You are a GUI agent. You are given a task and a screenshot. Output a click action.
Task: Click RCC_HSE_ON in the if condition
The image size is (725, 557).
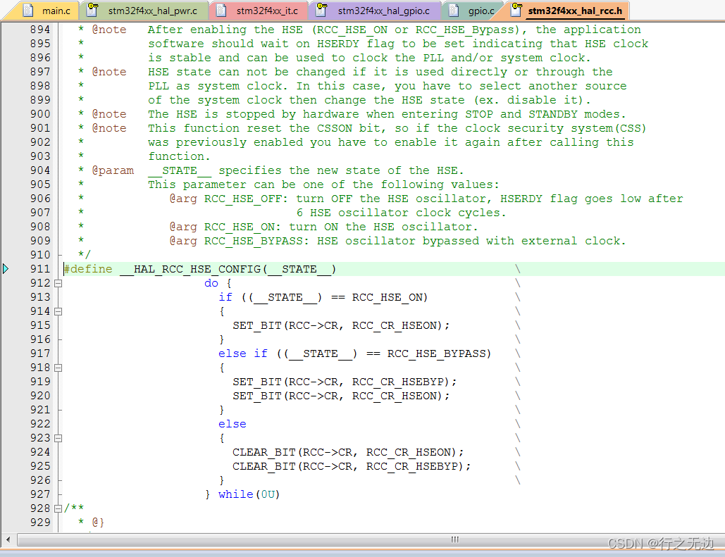pyautogui.click(x=388, y=297)
